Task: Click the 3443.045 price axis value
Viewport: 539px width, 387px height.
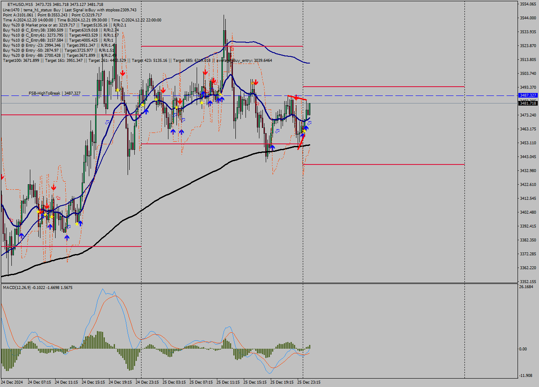Action: coord(528,156)
